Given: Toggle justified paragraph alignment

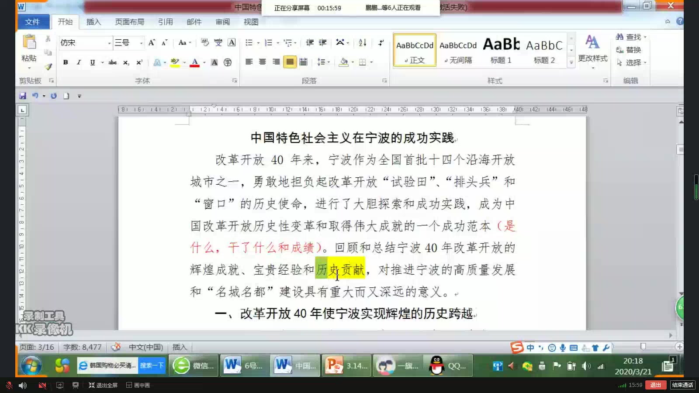Looking at the screenshot, I should pyautogui.click(x=290, y=62).
